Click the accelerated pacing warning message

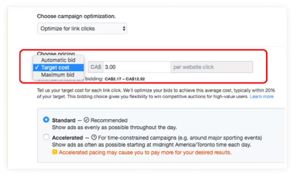click(x=145, y=152)
